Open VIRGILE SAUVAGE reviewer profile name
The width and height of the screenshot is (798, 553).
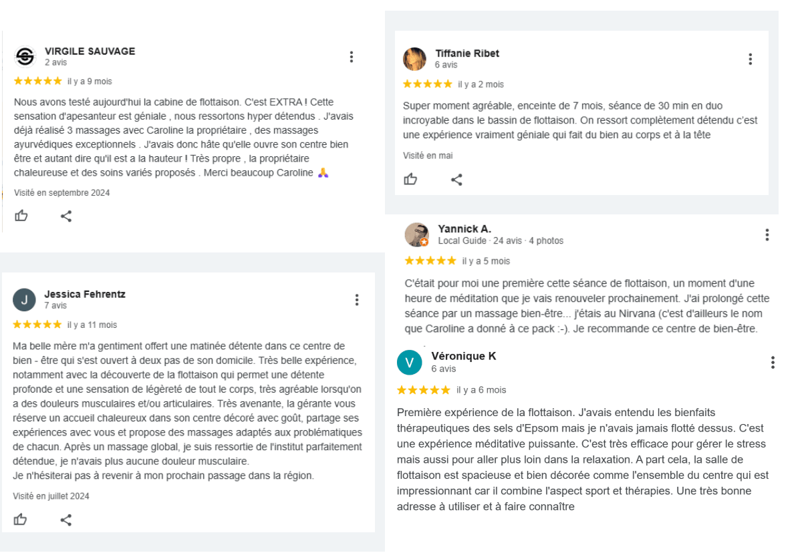(90, 51)
